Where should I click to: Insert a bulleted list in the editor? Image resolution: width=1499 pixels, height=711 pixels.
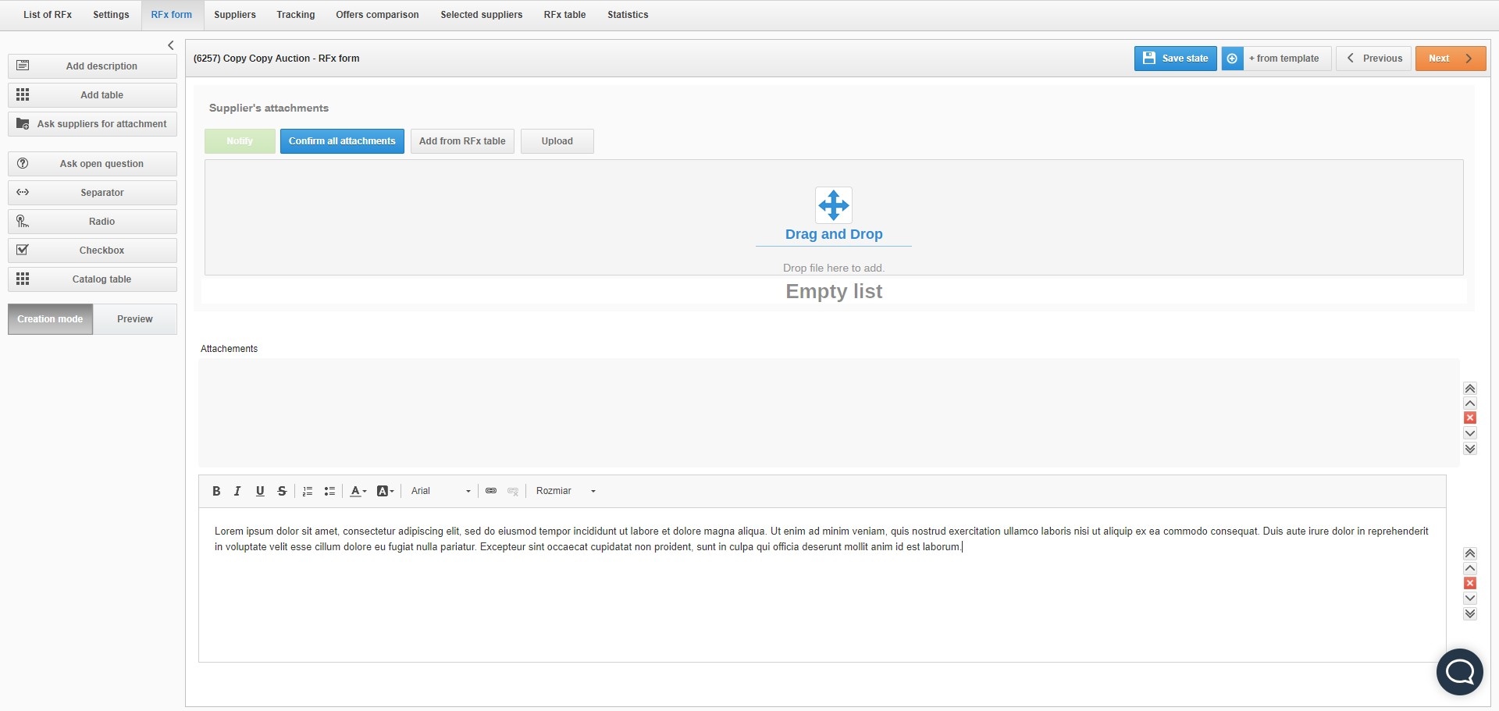coord(329,491)
